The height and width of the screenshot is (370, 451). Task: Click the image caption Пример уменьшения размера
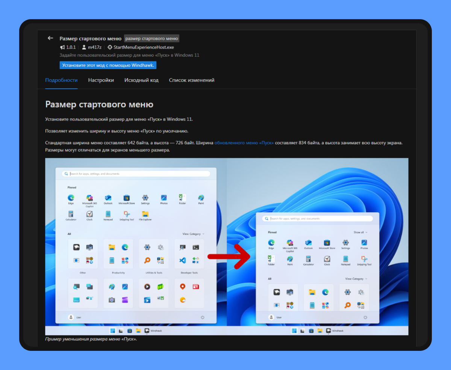(91, 339)
